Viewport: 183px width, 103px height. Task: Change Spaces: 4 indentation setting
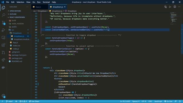pyautogui.click(x=136, y=101)
